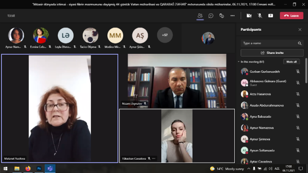The image size is (308, 173).
Task: Close the Participants panel
Action: 300,30
